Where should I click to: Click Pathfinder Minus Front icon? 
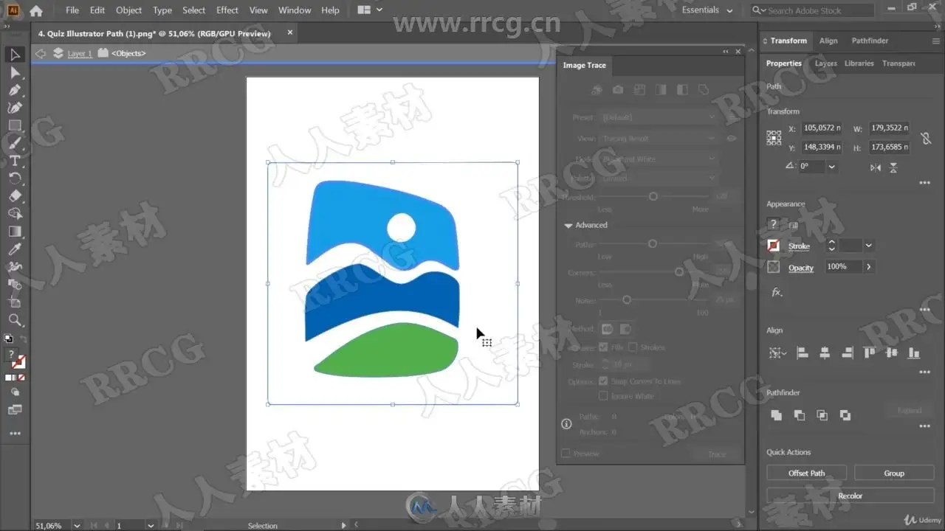800,415
